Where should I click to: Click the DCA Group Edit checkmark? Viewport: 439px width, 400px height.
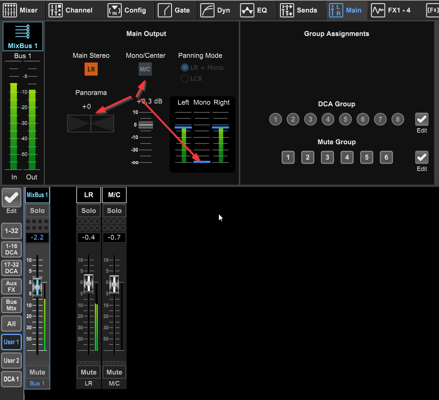[422, 120]
